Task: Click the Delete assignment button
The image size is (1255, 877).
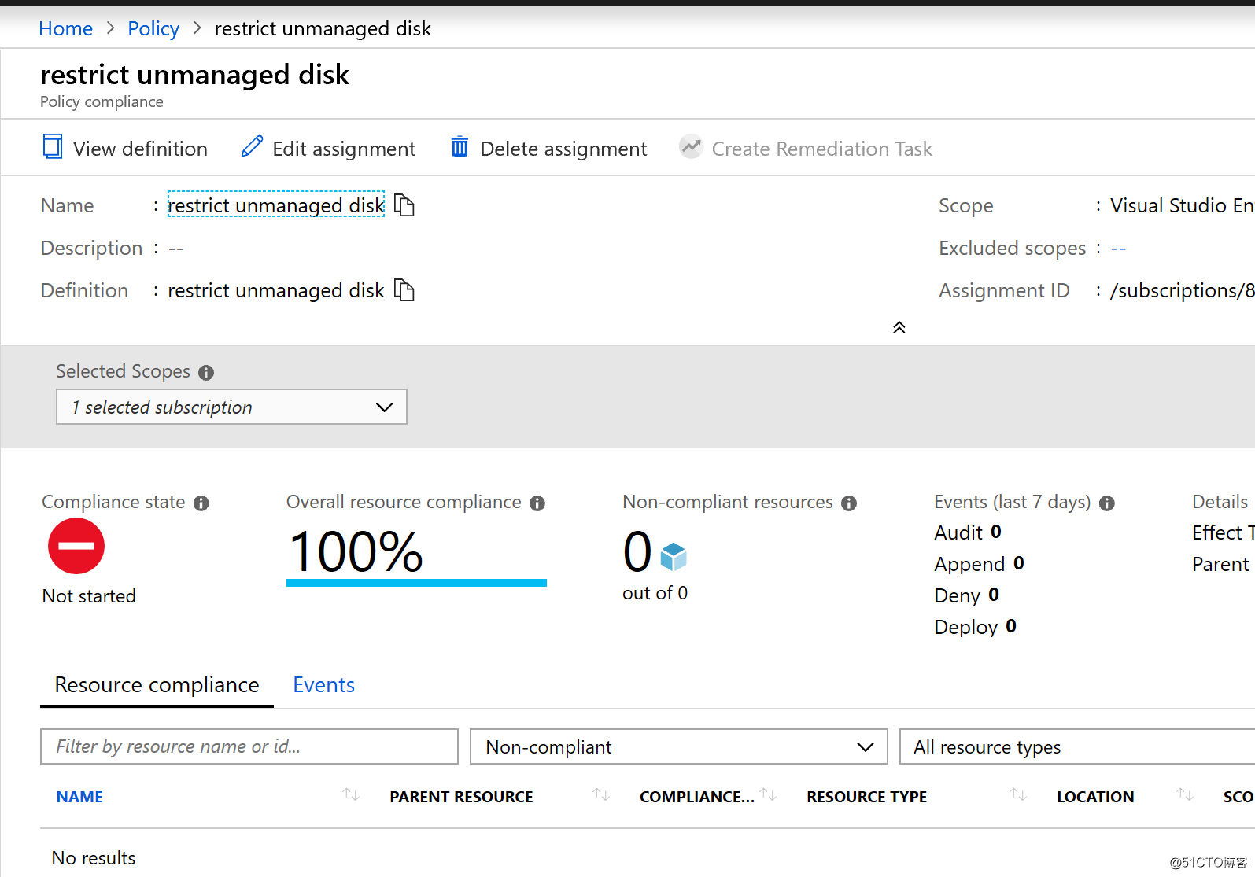Action: pos(548,148)
